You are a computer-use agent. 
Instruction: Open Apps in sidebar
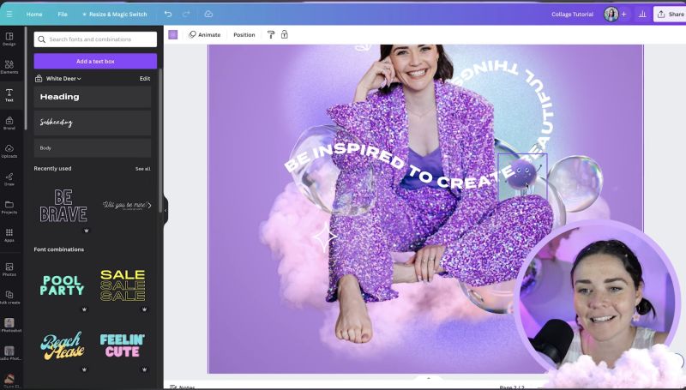[x=9, y=235]
